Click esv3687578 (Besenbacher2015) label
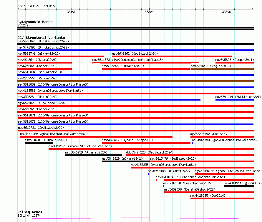 (188, 183)
